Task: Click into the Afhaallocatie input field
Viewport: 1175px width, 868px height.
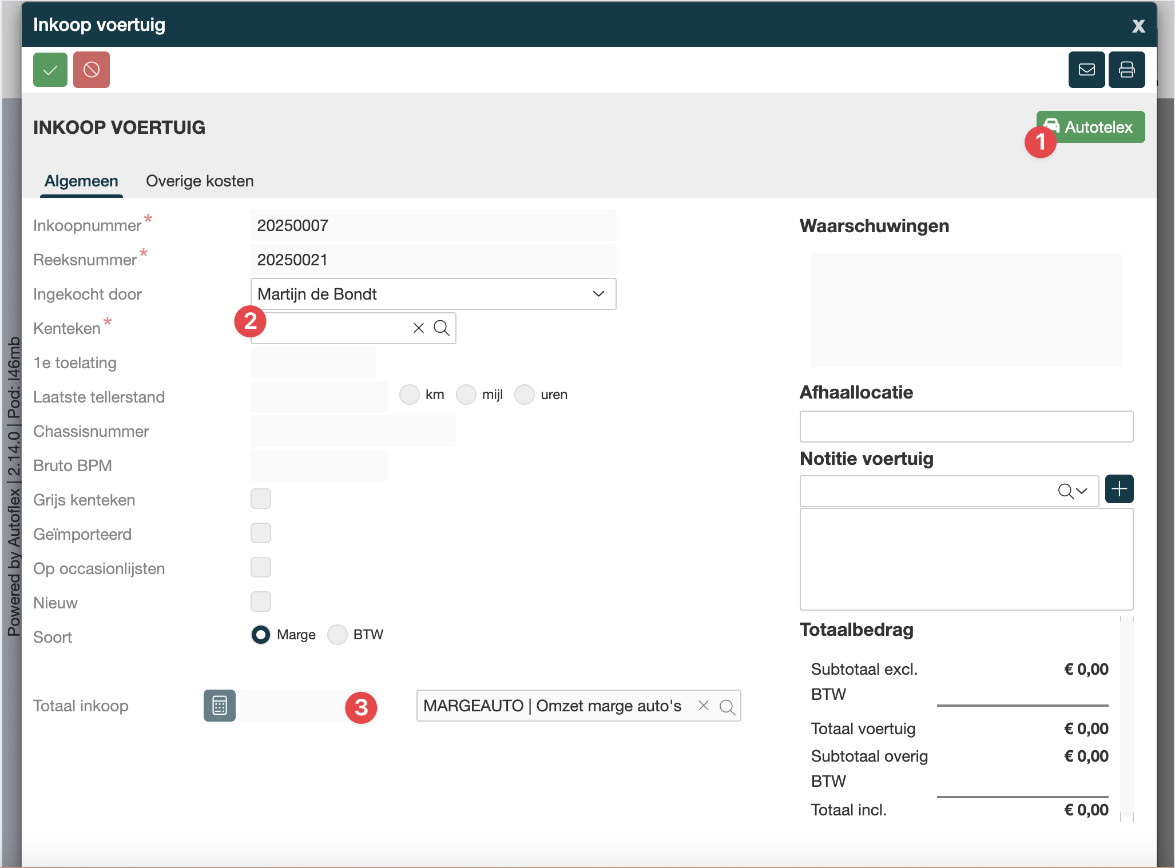Action: tap(966, 427)
